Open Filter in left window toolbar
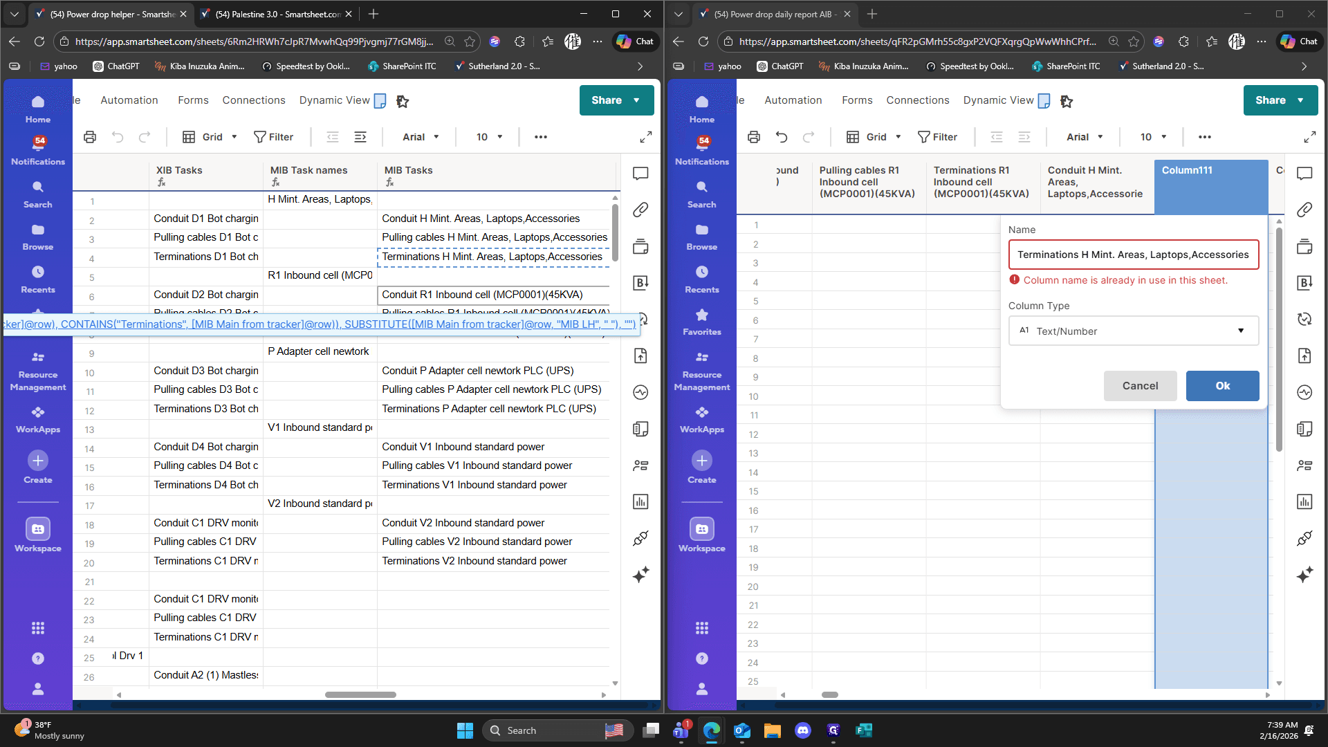 [273, 137]
